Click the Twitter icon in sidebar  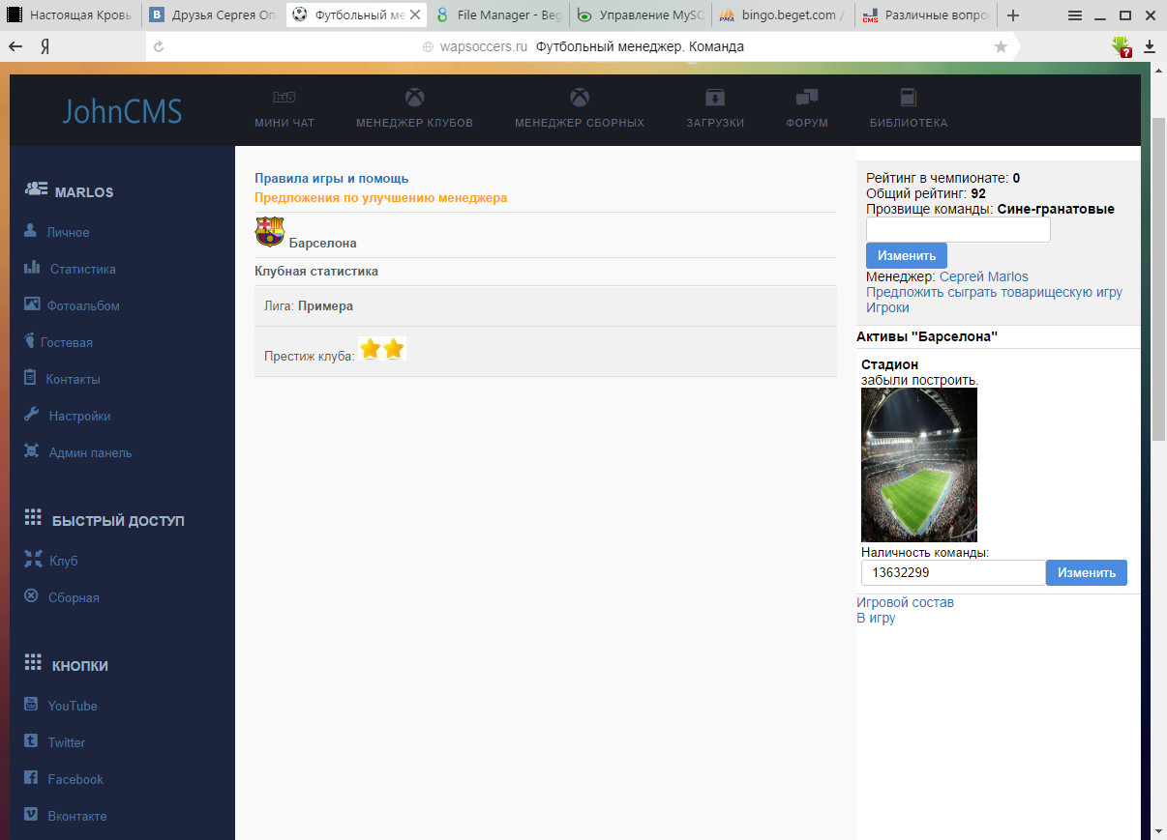(x=30, y=741)
